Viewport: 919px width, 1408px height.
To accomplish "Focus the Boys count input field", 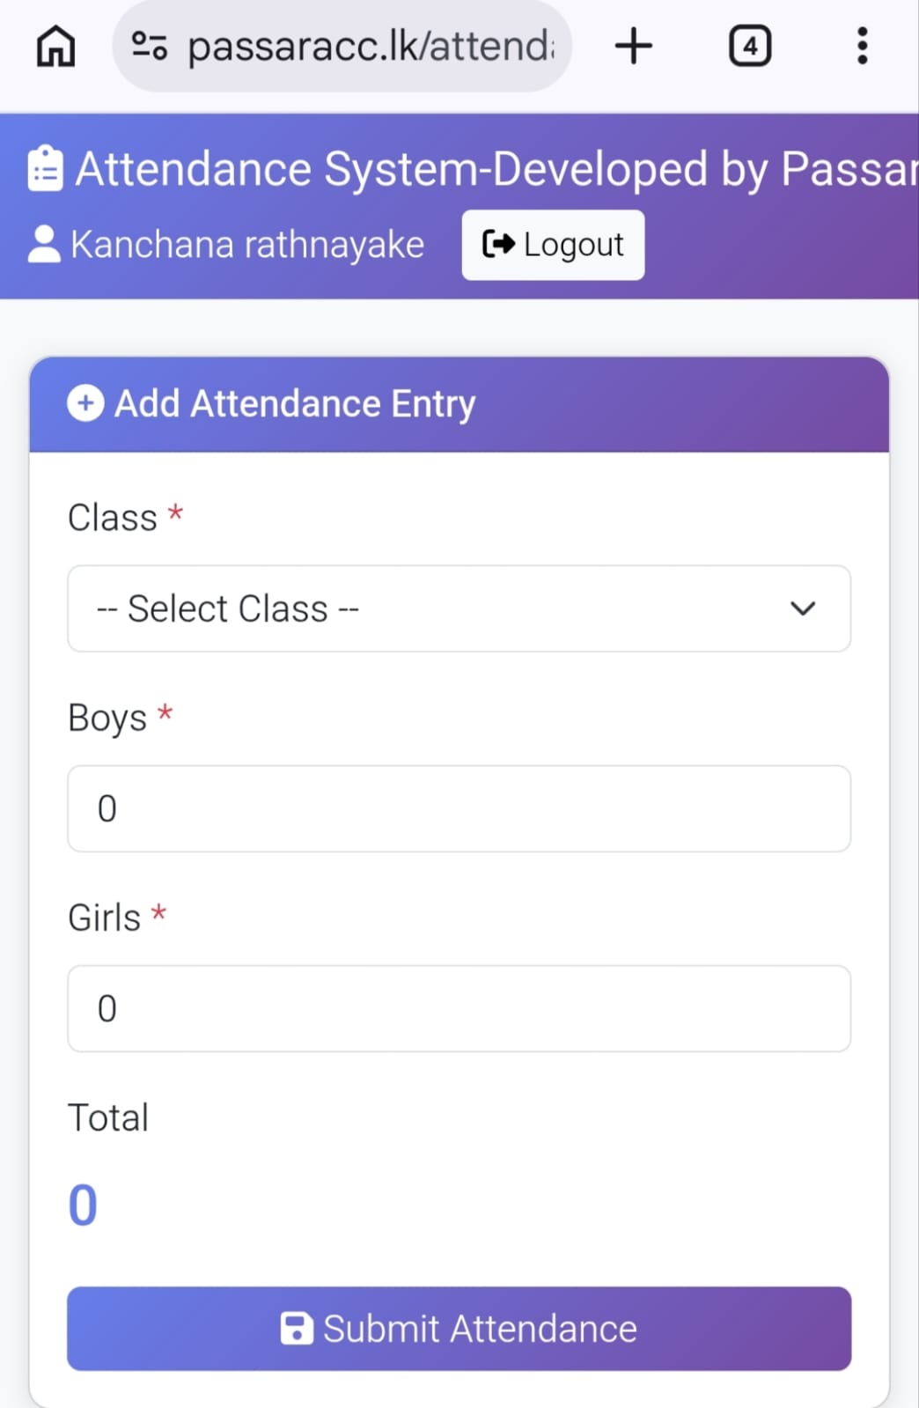I will click(459, 808).
